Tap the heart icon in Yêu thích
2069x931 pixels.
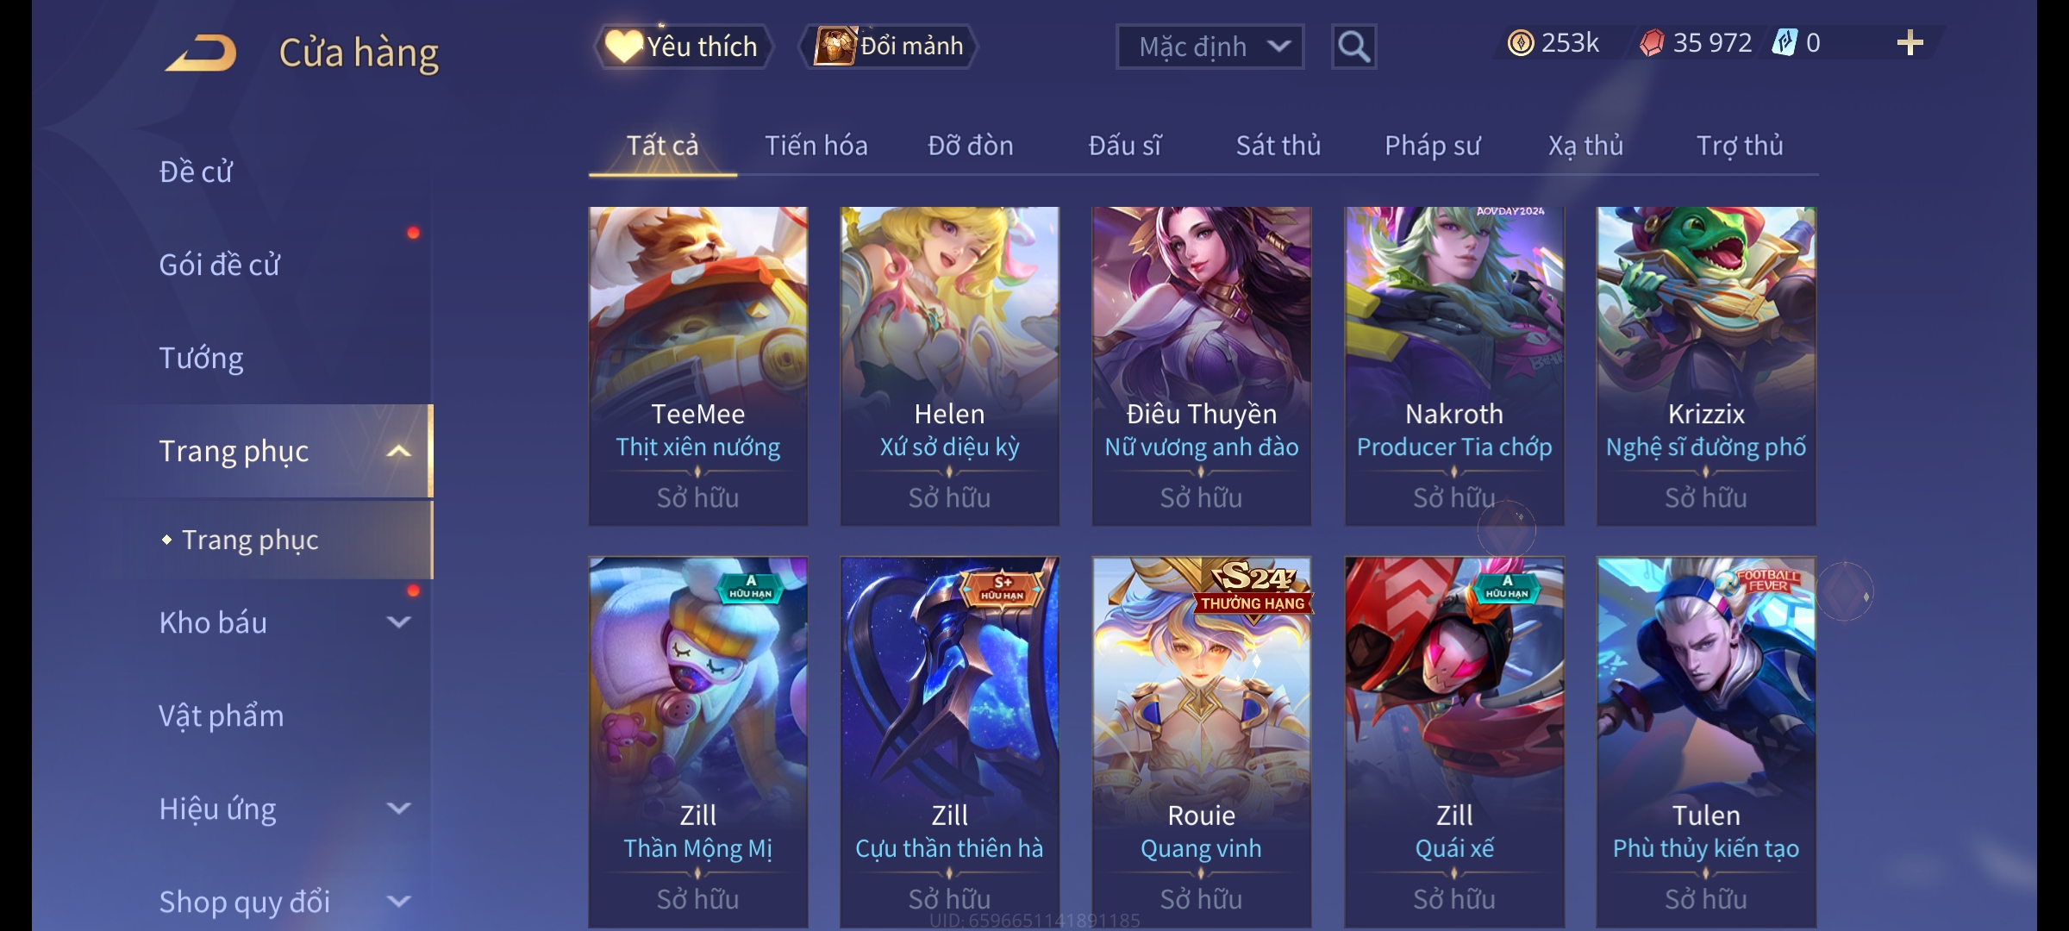(x=623, y=46)
